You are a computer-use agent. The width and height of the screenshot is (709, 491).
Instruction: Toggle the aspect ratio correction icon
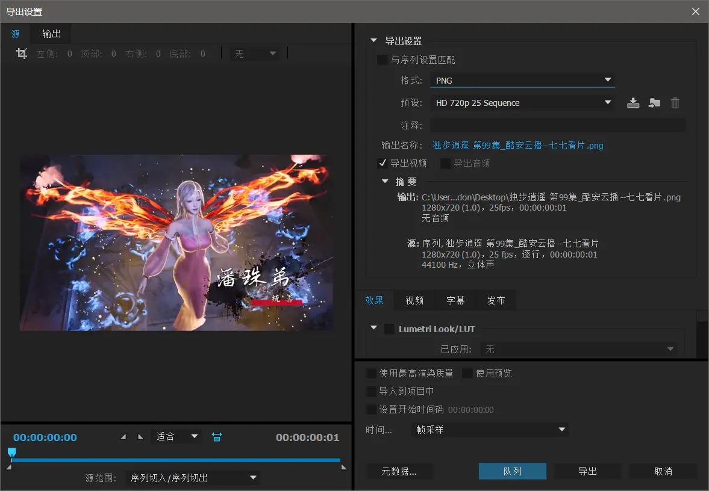pos(217,437)
